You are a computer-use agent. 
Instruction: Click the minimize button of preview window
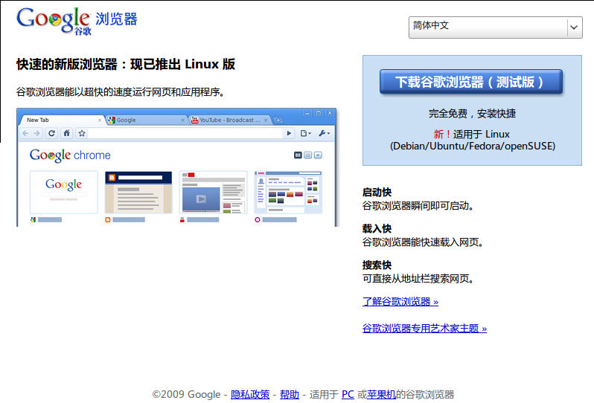pyautogui.click(x=307, y=113)
